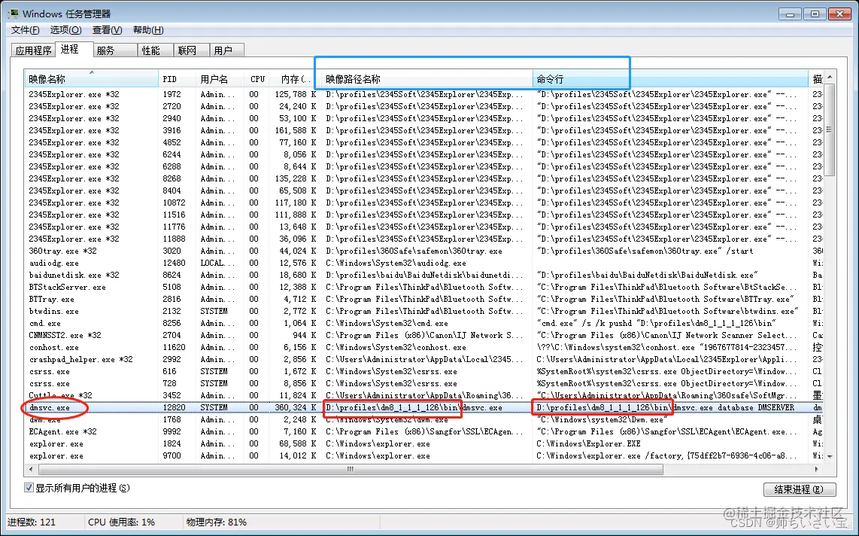
Task: Select the btwdins.exe process
Action: [424, 312]
